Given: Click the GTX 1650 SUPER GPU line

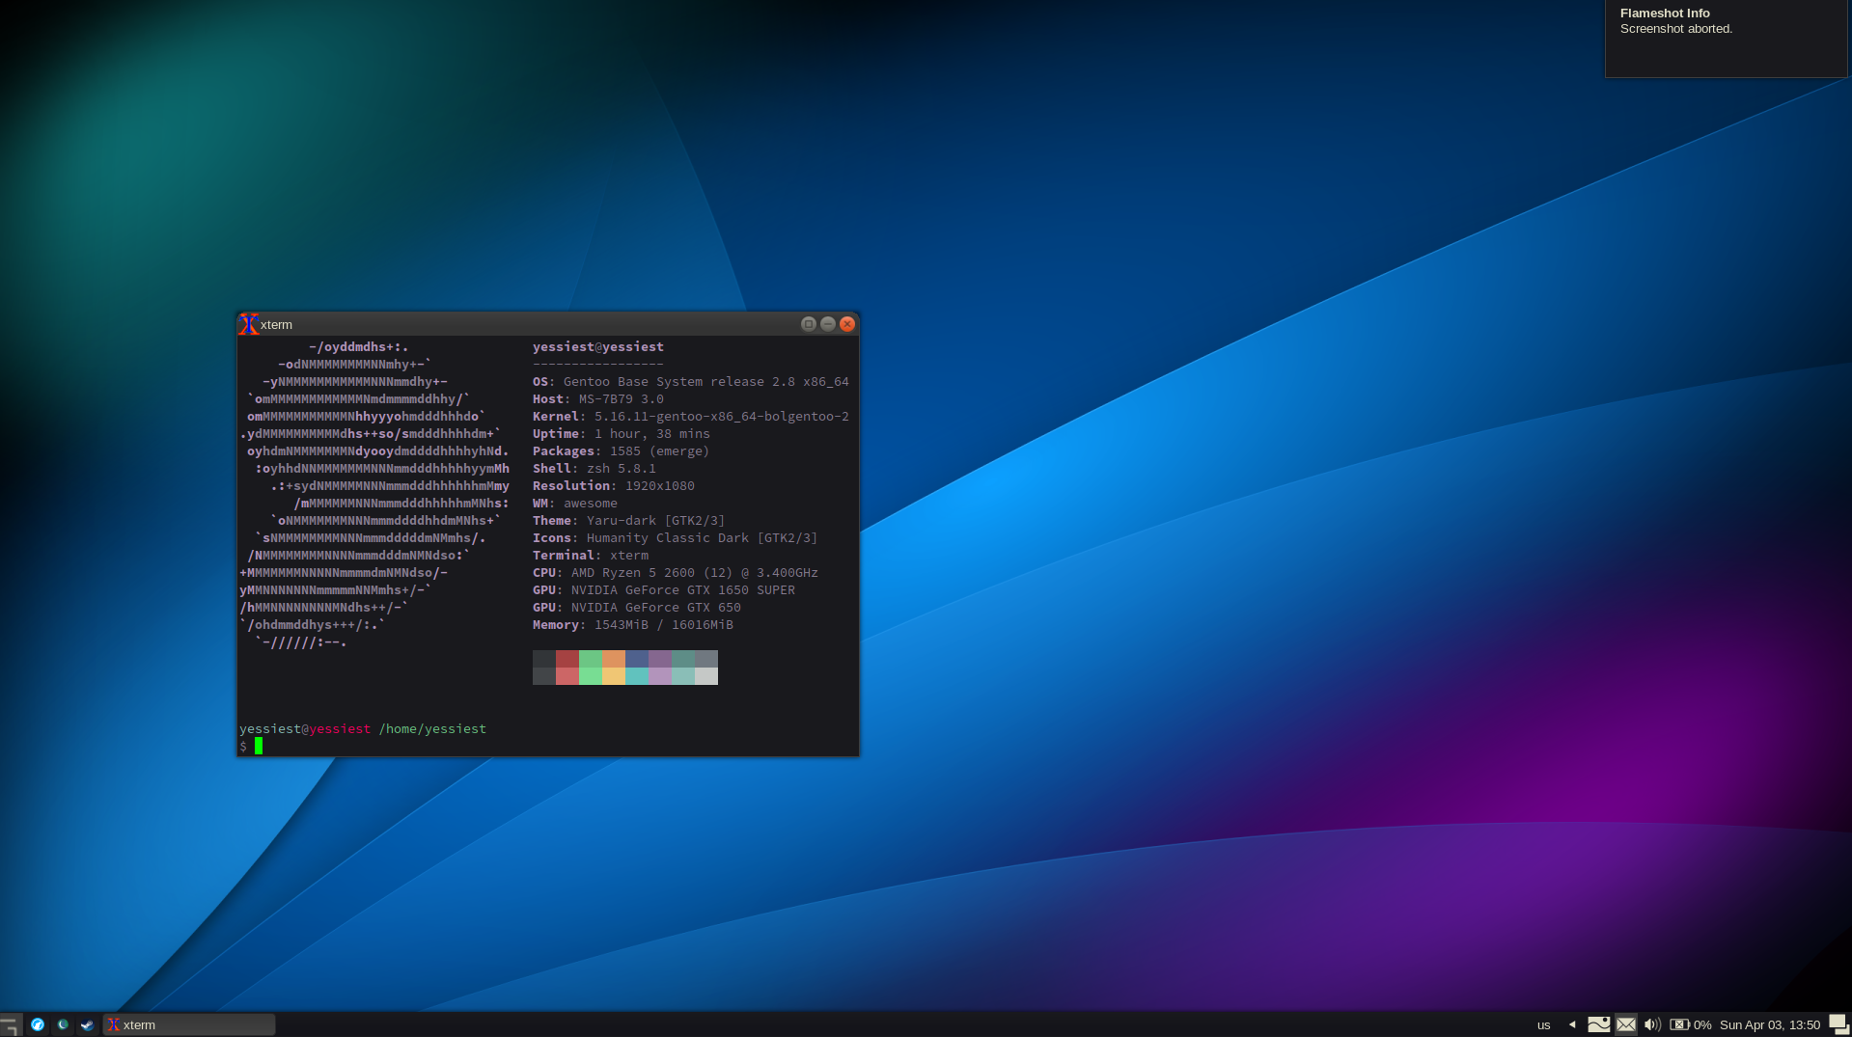Looking at the screenshot, I should pyautogui.click(x=664, y=590).
